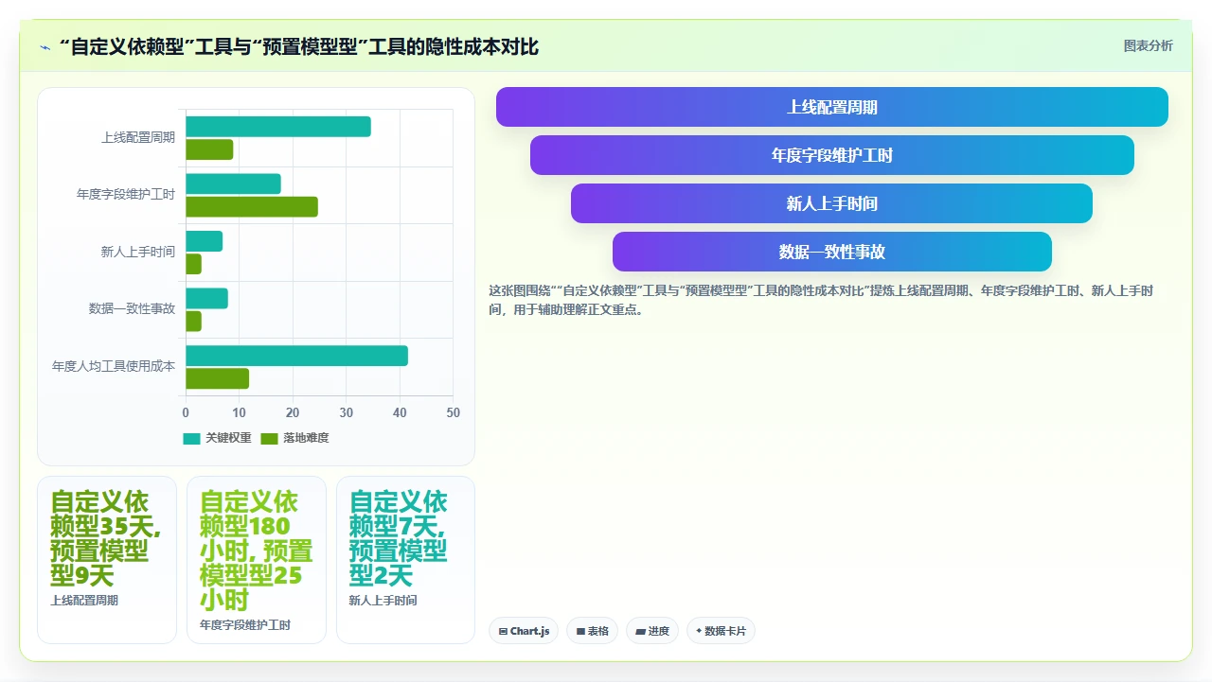Click the 数据一致性事故 funnel bar

[x=831, y=252]
